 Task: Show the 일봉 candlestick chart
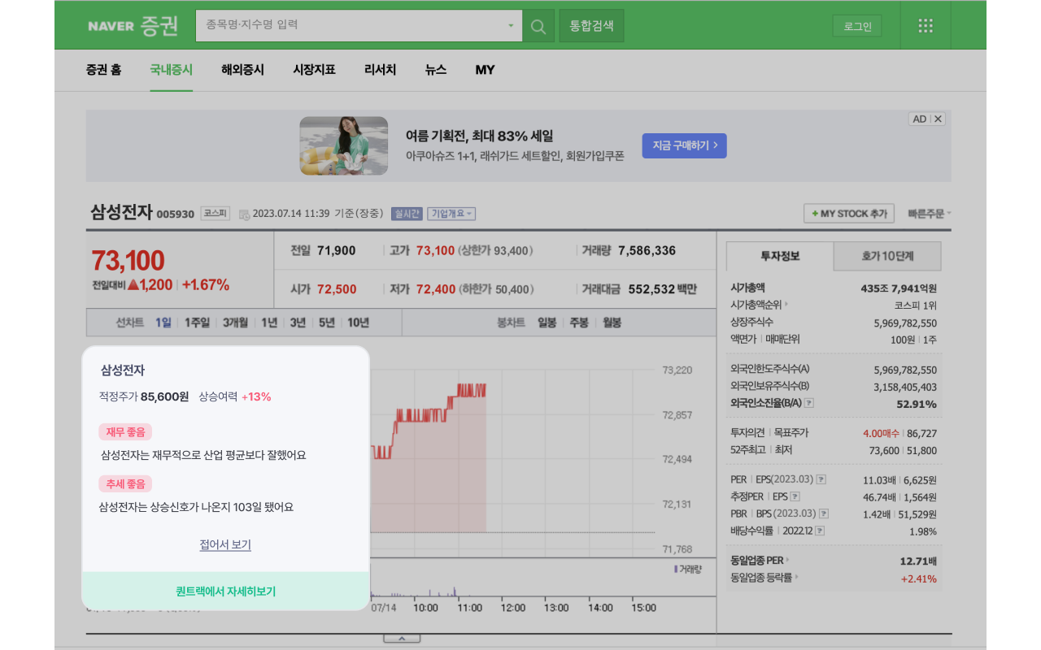[x=547, y=323]
